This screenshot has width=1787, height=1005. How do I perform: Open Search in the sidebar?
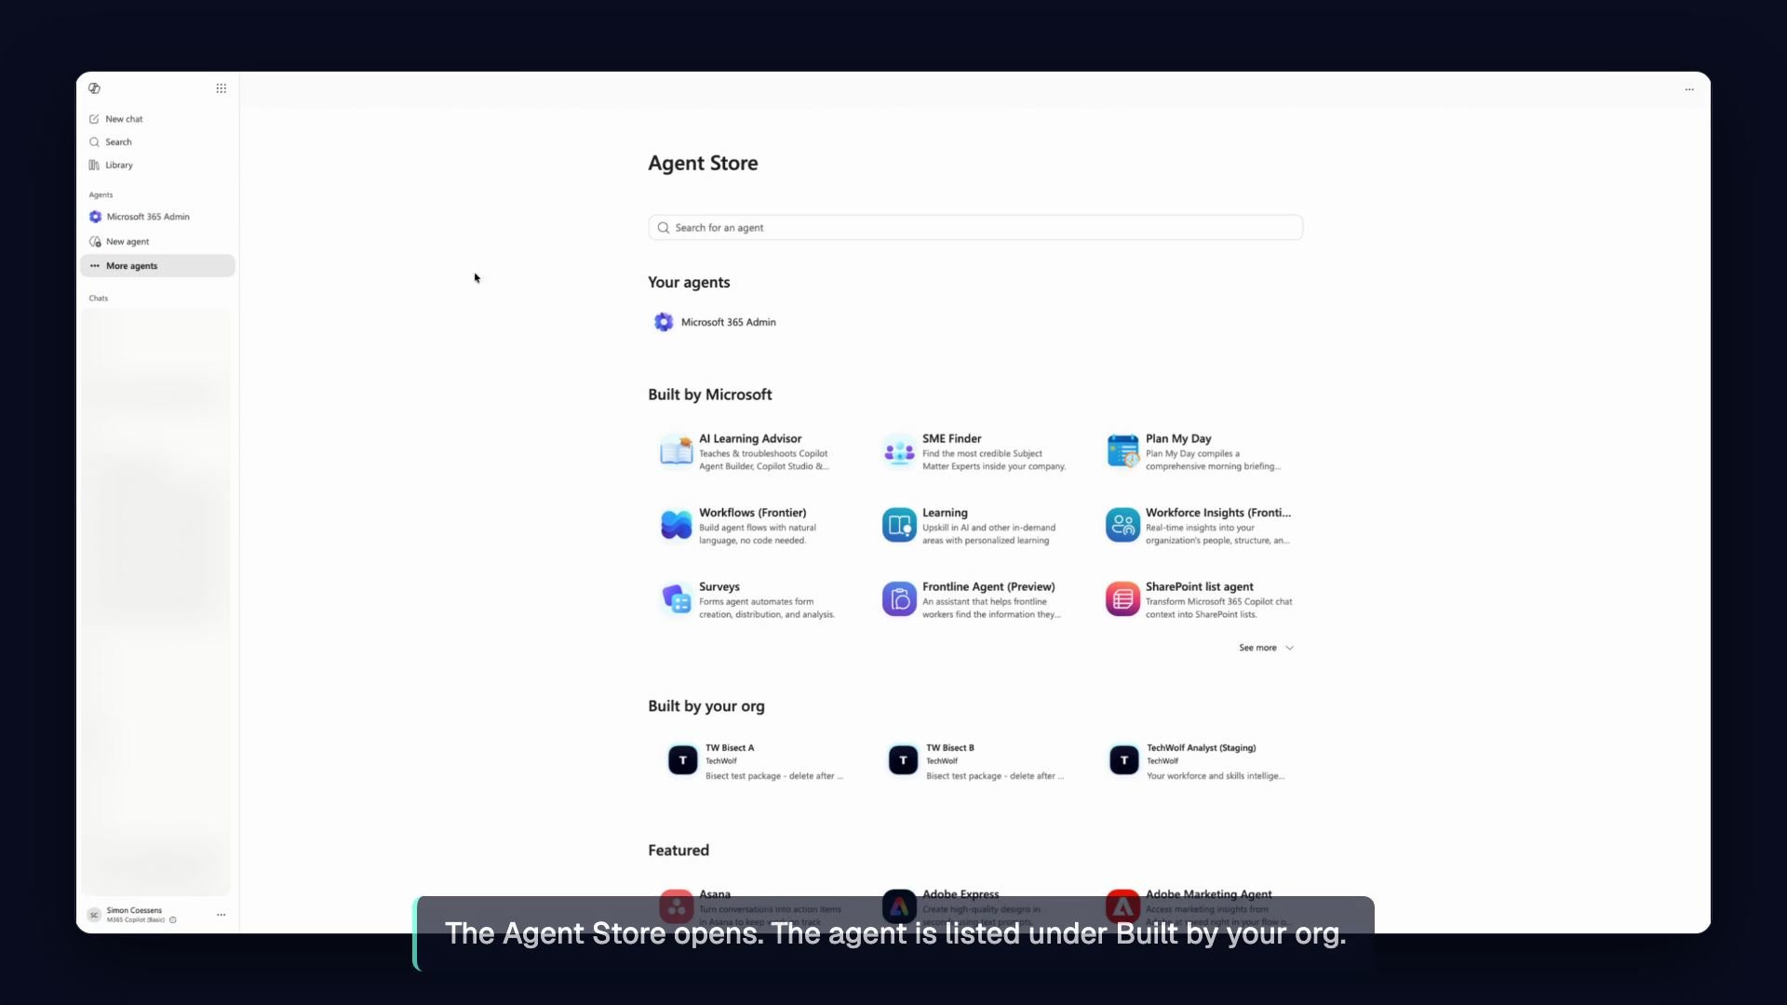[157, 142]
